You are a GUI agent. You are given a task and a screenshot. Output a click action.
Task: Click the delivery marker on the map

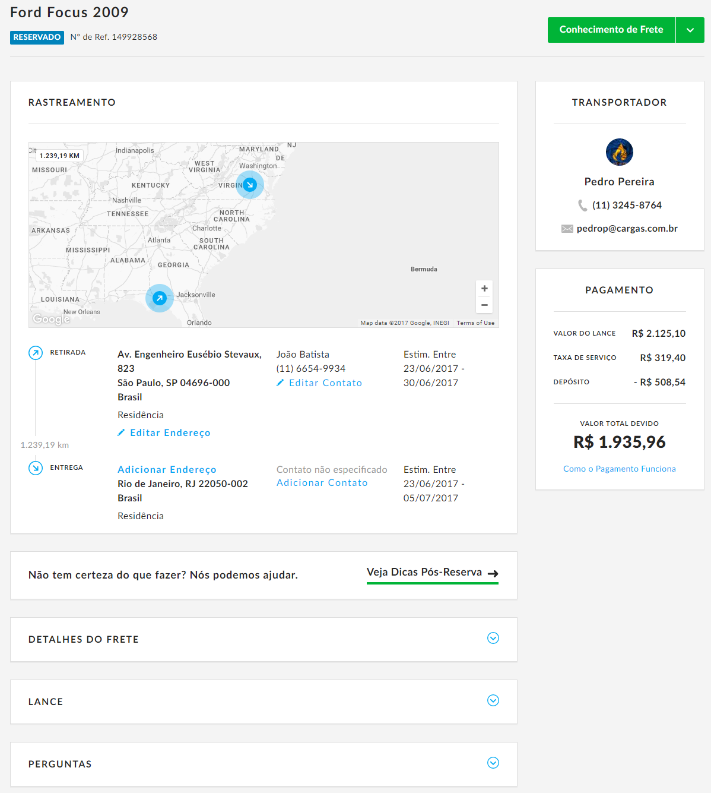coord(250,185)
